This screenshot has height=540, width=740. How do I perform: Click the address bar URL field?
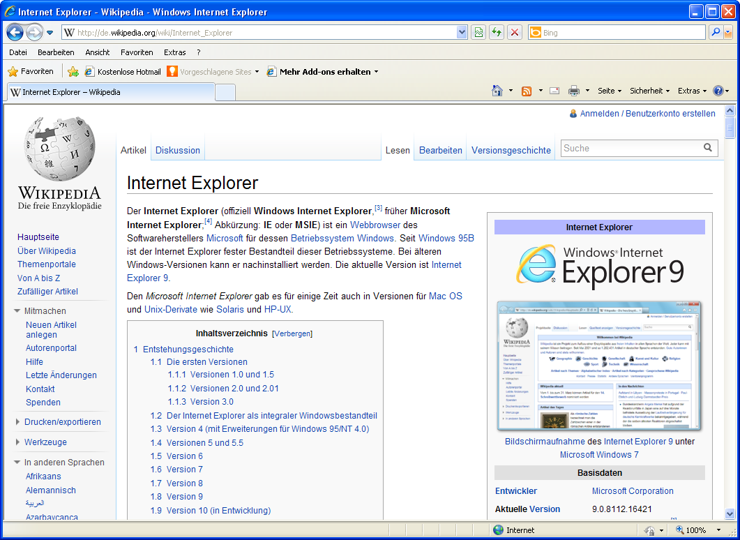[x=264, y=33]
